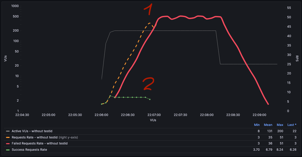Click the orange Requests Rate legend color swatch

(x=8, y=137)
